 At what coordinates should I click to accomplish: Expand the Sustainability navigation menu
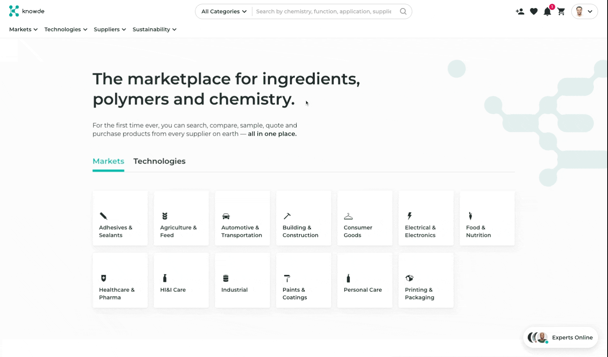[155, 29]
